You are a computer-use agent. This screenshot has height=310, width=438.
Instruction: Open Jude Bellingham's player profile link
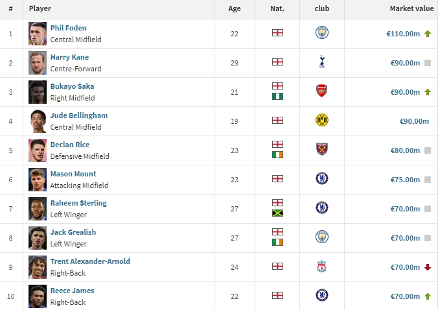point(79,115)
